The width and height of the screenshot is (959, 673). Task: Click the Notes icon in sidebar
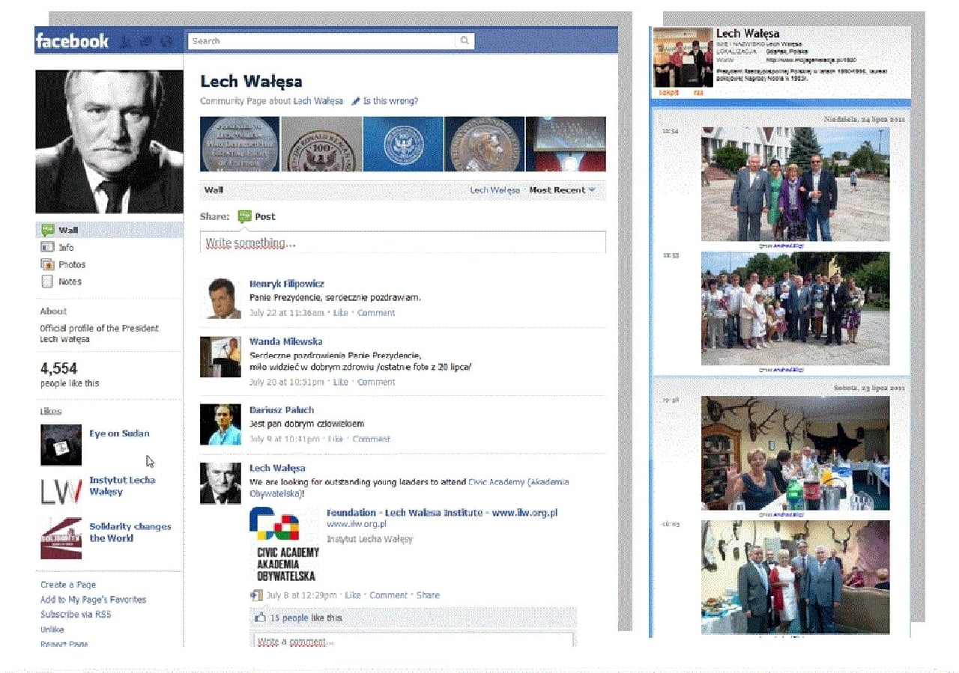click(47, 281)
